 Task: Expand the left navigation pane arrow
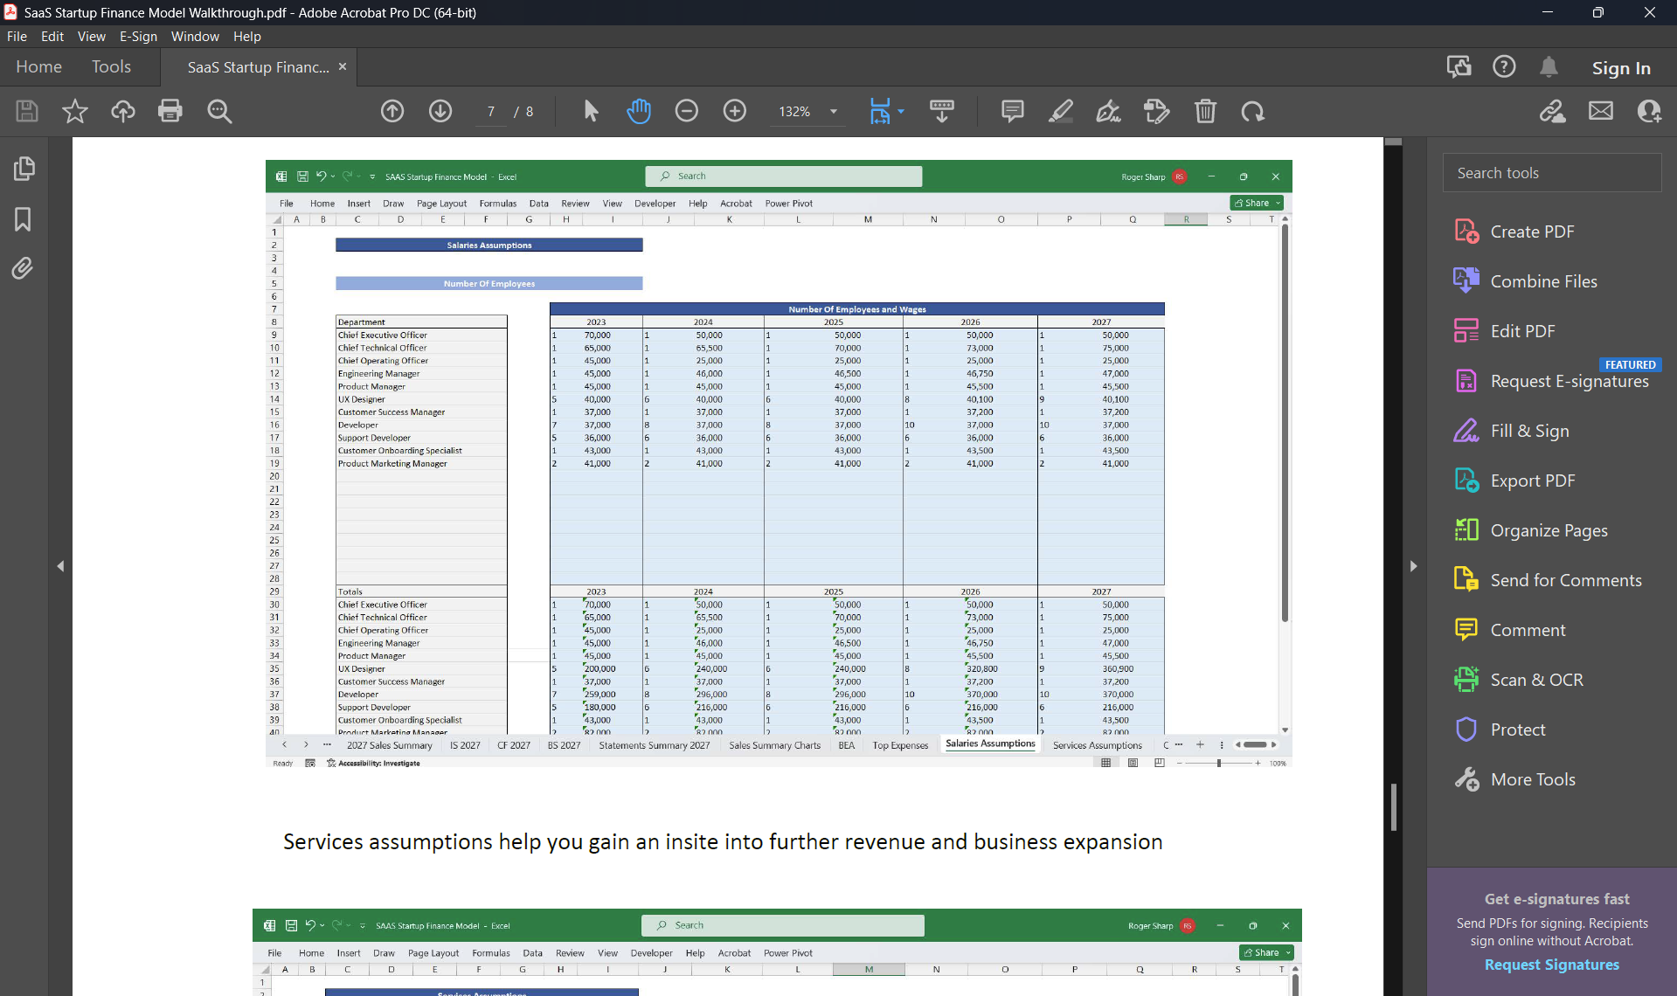pos(60,566)
